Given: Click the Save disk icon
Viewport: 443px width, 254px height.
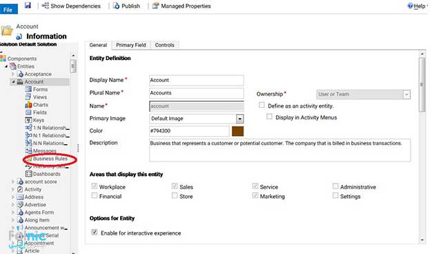Looking at the screenshot, I should tap(28, 5).
